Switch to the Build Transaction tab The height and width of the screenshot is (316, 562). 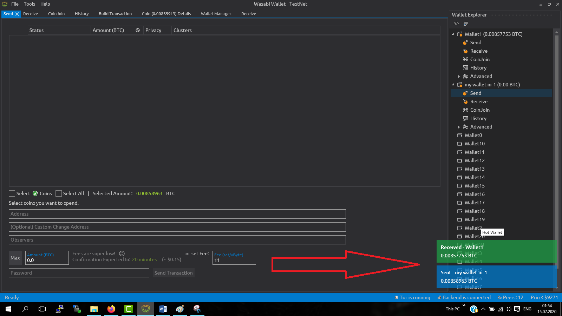115,14
